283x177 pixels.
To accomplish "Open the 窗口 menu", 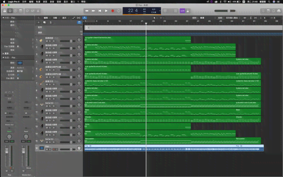I will point(73,2).
